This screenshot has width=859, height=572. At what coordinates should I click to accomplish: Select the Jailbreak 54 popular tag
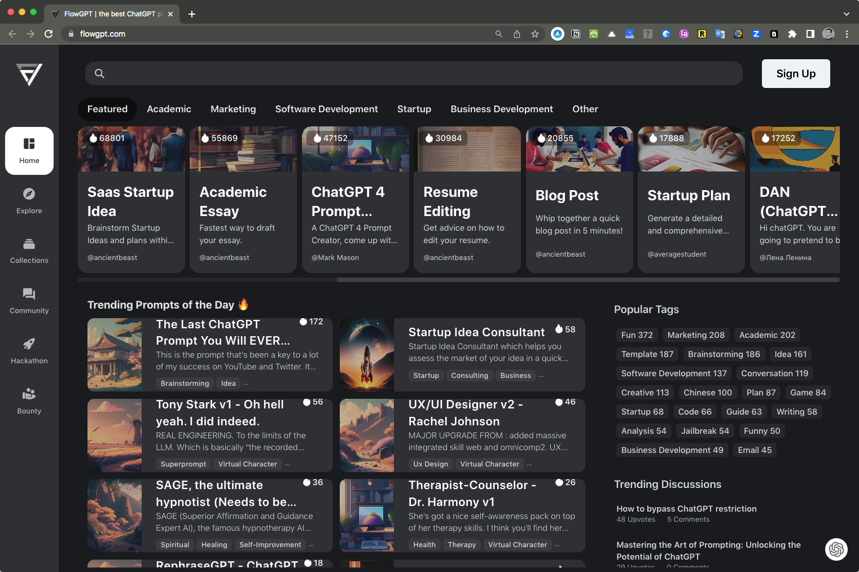coord(705,431)
